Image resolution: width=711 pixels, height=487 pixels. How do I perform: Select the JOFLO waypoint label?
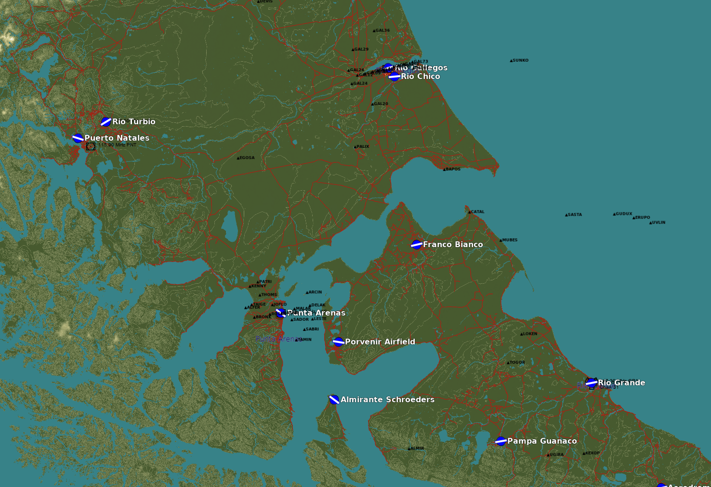[x=280, y=304]
